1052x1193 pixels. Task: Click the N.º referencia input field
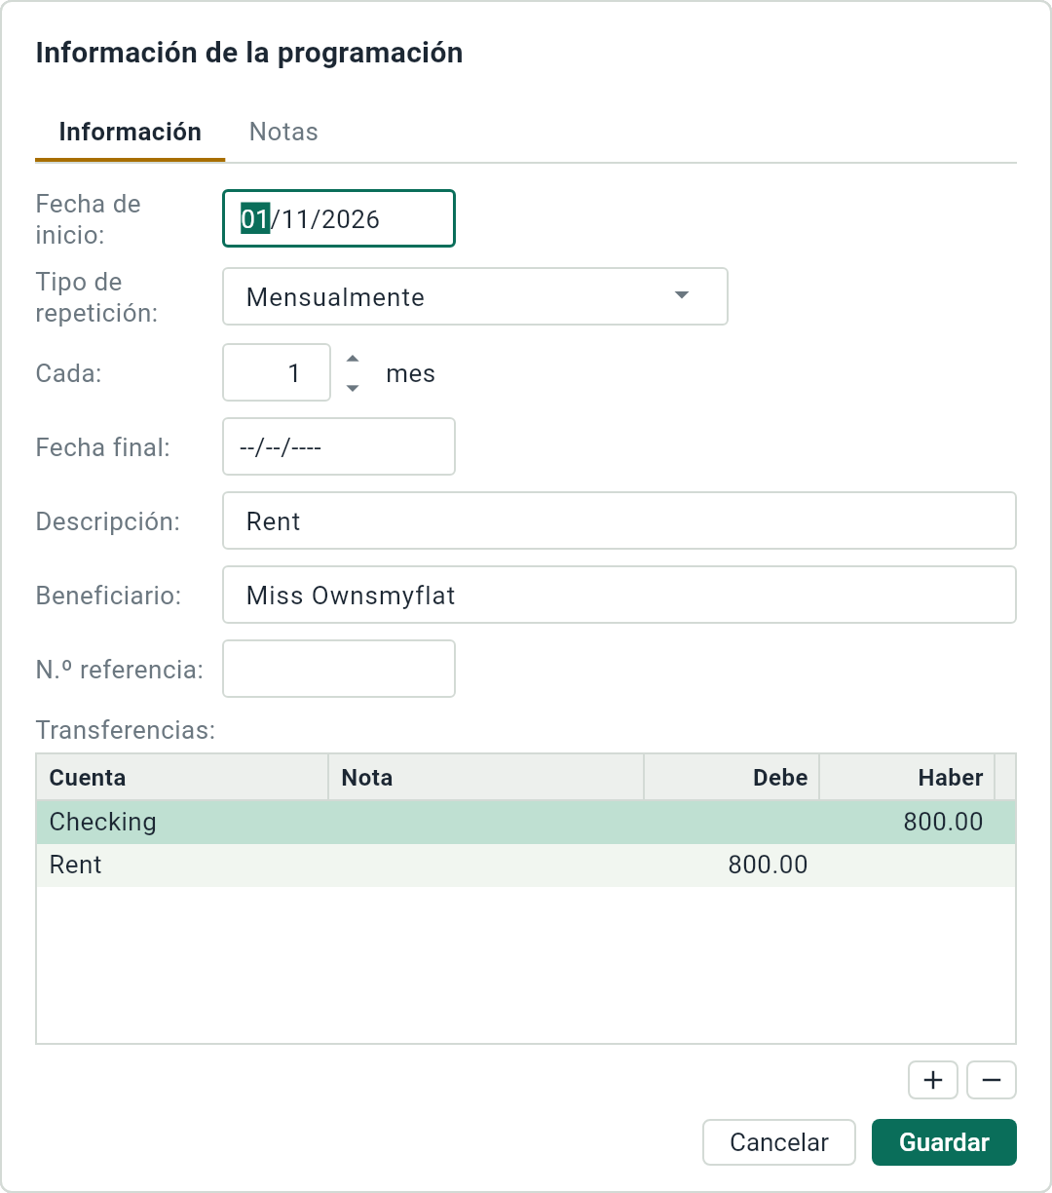pyautogui.click(x=339, y=669)
